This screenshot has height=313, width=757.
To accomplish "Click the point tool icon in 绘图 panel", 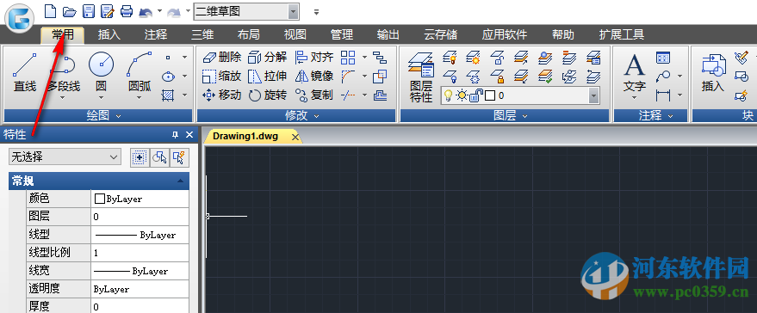I will point(168,58).
